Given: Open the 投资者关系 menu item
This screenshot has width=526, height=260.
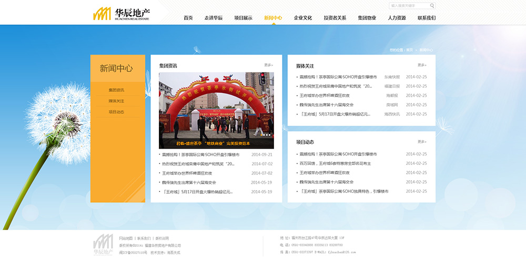Looking at the screenshot, I should tap(335, 18).
